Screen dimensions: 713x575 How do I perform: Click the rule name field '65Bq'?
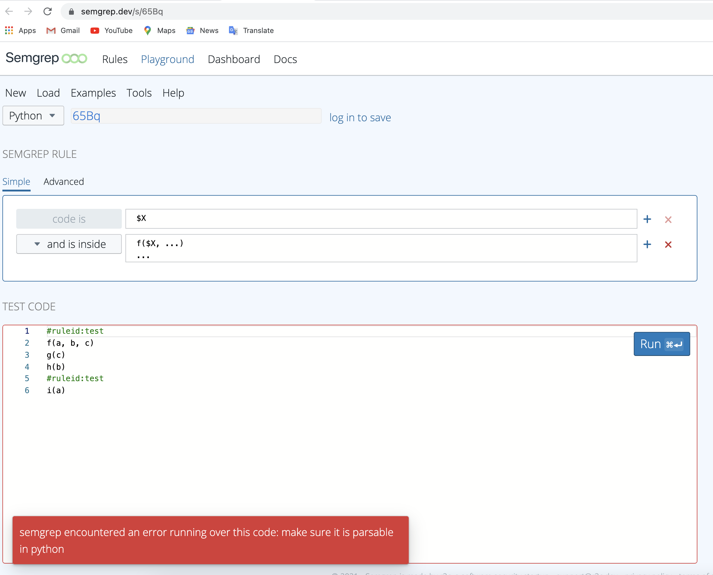(x=196, y=116)
